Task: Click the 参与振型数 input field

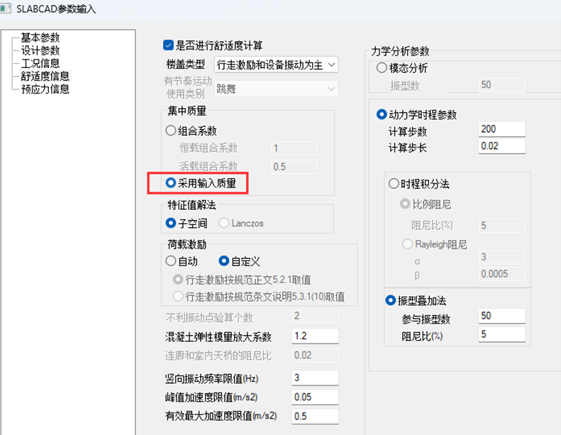Action: tap(502, 316)
